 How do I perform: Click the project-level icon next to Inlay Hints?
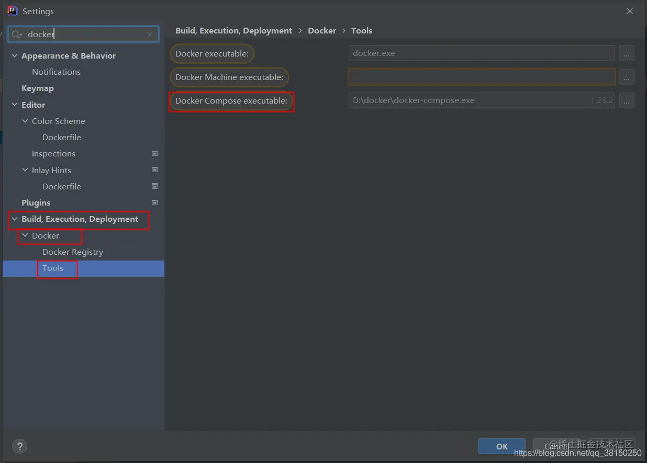point(154,170)
